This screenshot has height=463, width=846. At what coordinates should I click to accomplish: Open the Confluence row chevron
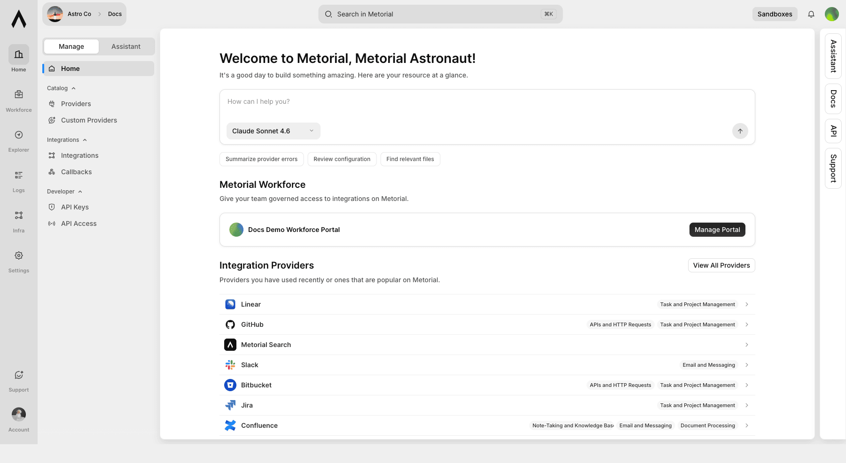(x=747, y=425)
